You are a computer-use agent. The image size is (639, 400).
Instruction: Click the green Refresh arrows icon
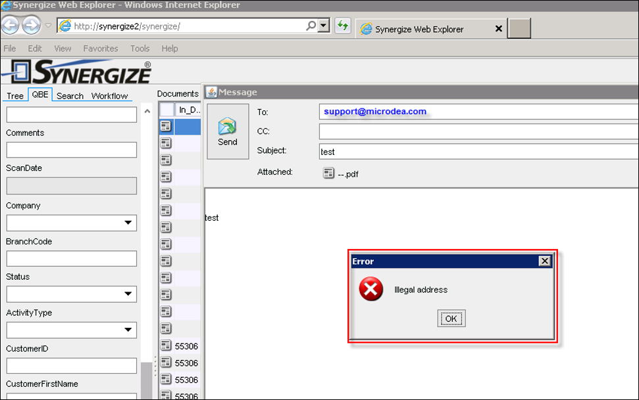(343, 26)
